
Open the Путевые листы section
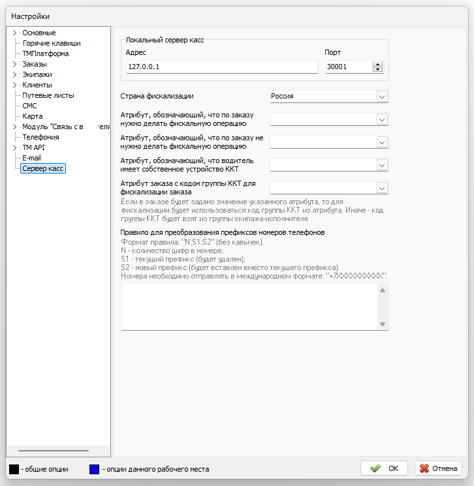(x=48, y=95)
